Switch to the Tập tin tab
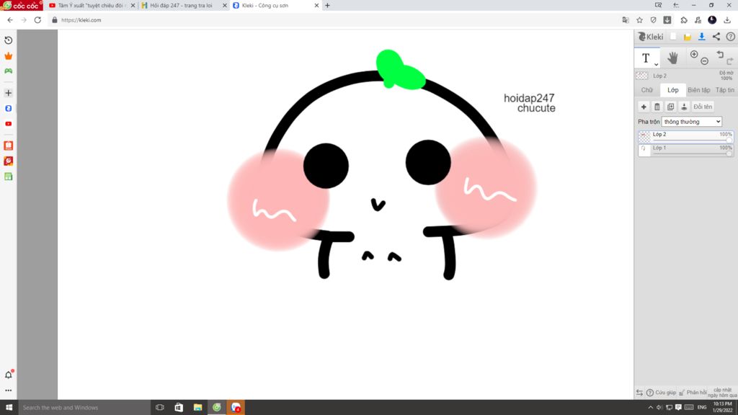The image size is (738, 415). [725, 90]
